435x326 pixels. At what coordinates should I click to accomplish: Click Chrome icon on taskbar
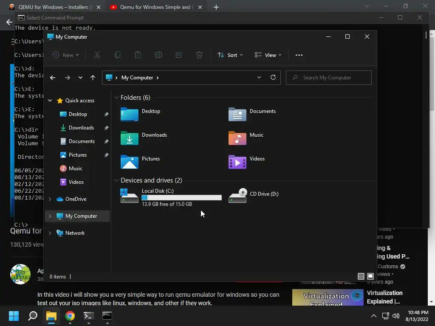70,316
